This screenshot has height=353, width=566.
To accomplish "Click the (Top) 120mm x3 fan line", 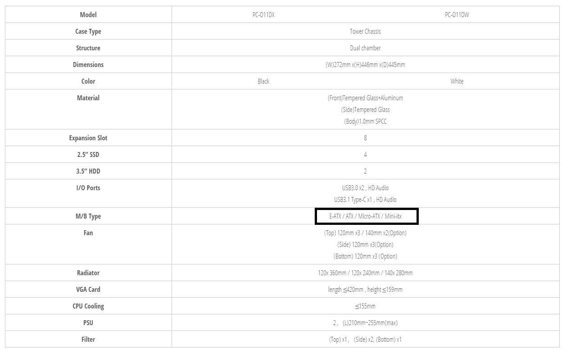I will pyautogui.click(x=365, y=233).
